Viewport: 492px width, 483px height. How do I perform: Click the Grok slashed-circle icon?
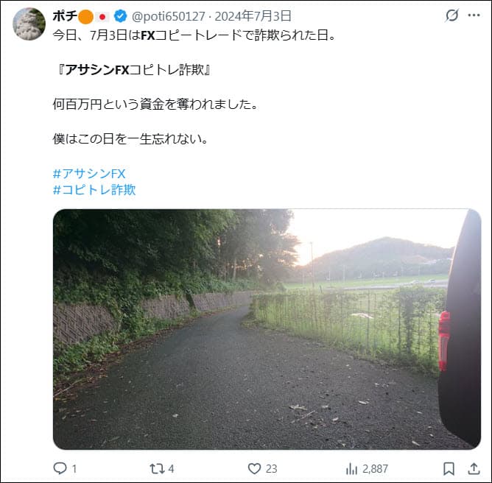tap(451, 15)
